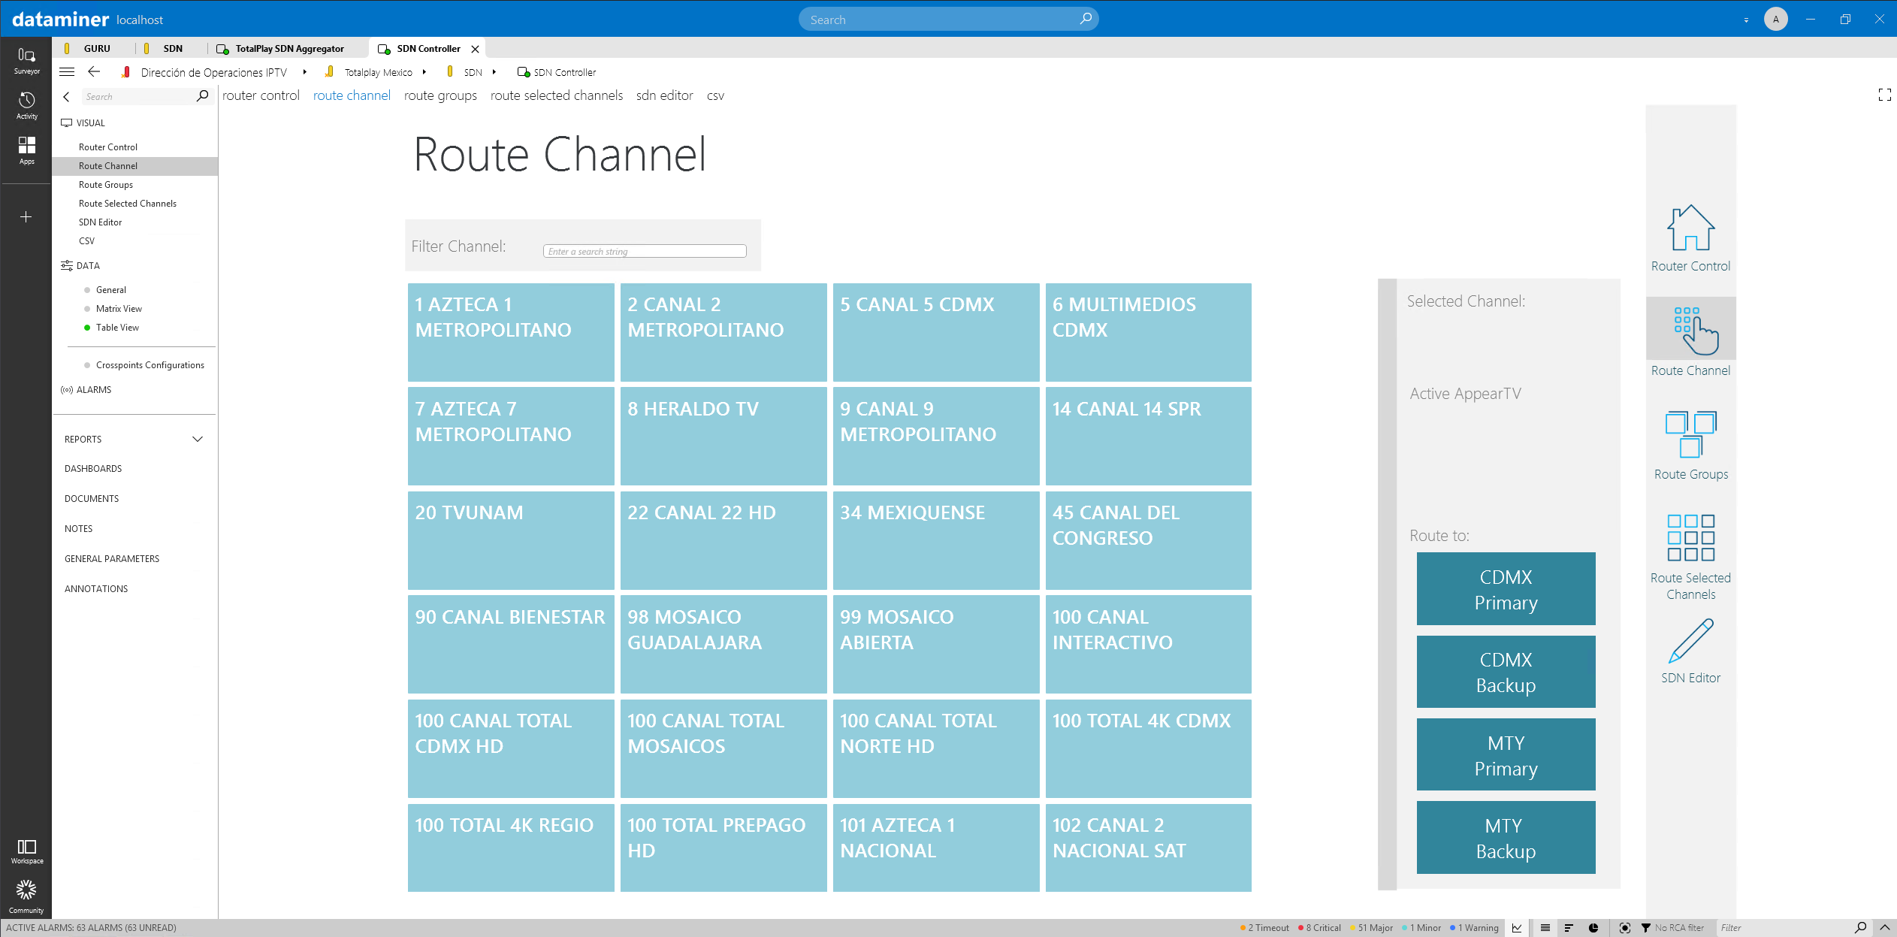Viewport: 1897px width, 937px height.
Task: Click the hamburger menu icon
Action: pos(67,72)
